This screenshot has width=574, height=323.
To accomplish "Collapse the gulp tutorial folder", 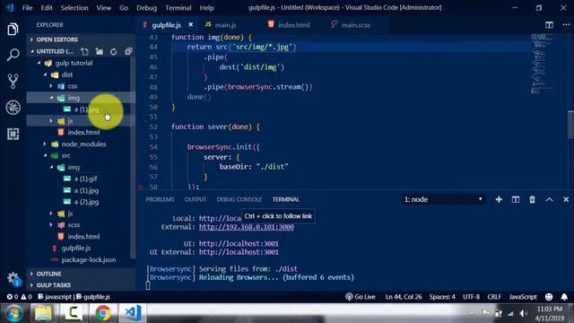I will coord(74,63).
